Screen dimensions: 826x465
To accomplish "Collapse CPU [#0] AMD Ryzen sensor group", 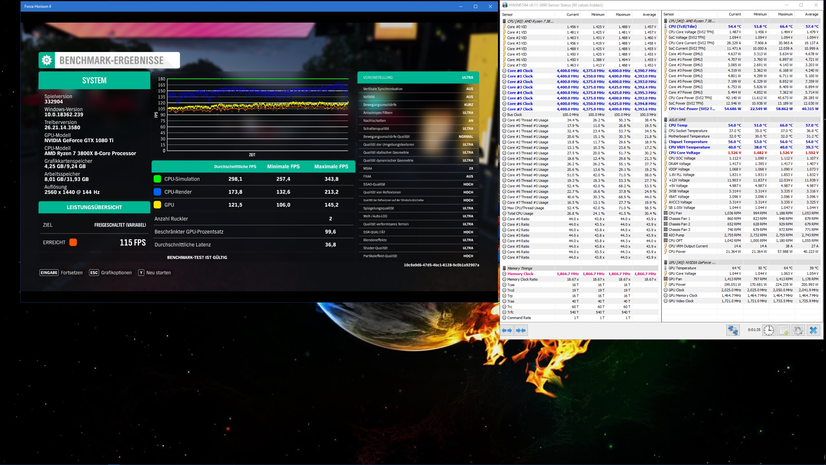I will (x=530, y=21).
